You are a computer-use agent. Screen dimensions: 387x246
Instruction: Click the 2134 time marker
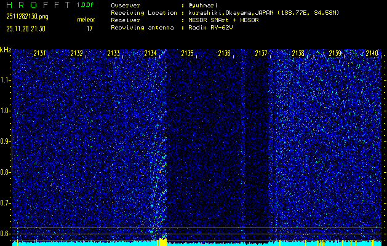coord(151,54)
